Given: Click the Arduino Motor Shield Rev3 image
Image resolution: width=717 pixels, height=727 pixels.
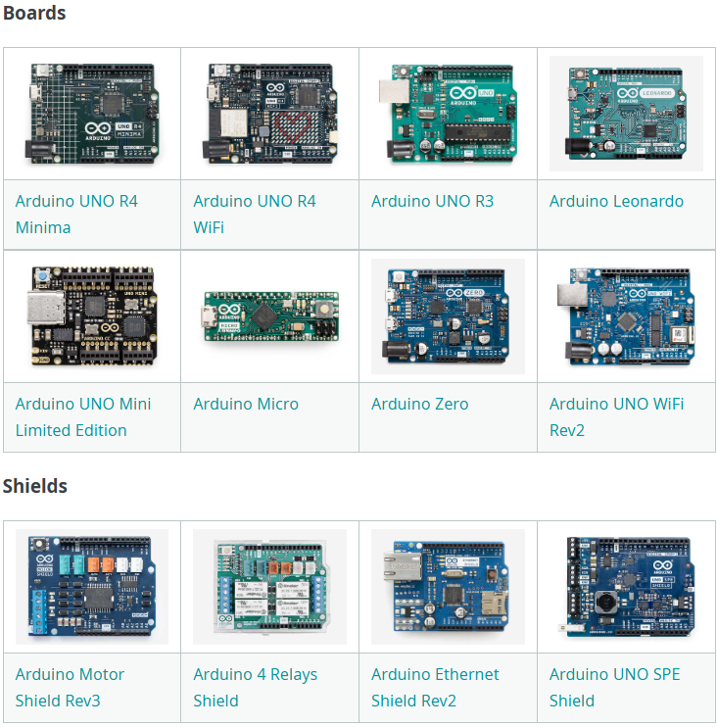Looking at the screenshot, I should click(x=91, y=587).
